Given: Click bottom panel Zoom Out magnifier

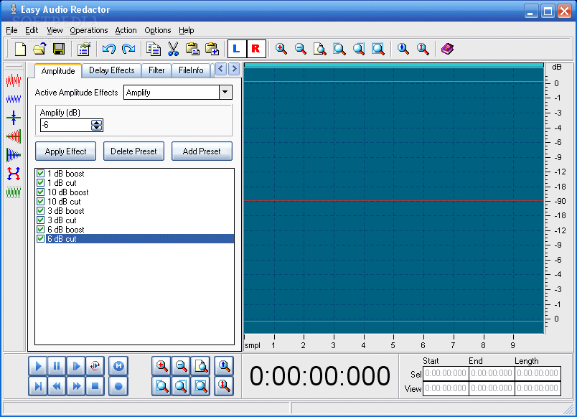Looking at the screenshot, I should click(181, 366).
